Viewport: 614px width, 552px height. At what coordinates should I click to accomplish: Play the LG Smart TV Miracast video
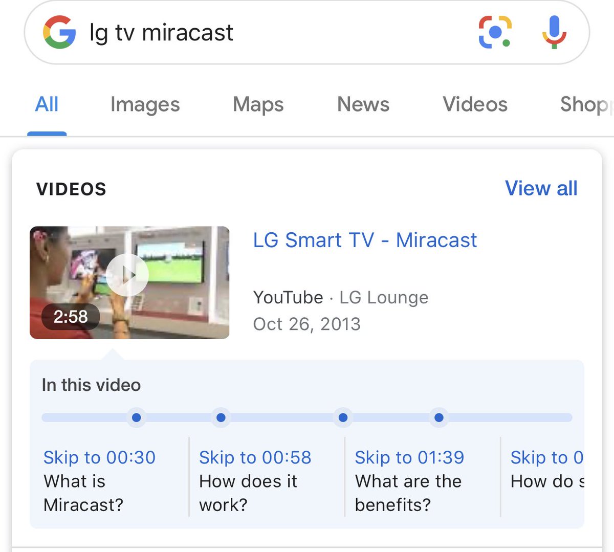pyautogui.click(x=127, y=275)
